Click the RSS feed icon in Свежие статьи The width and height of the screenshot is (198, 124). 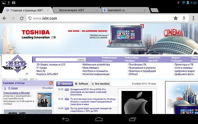click(51, 83)
